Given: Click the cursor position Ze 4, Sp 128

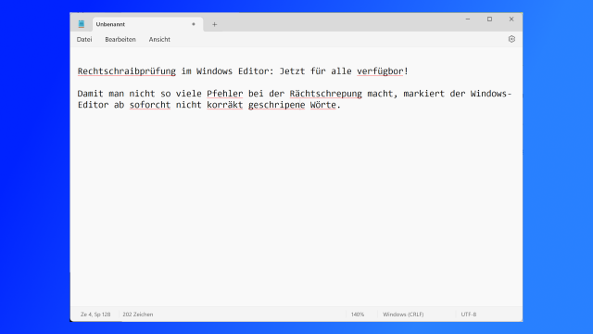Looking at the screenshot, I should [x=95, y=315].
